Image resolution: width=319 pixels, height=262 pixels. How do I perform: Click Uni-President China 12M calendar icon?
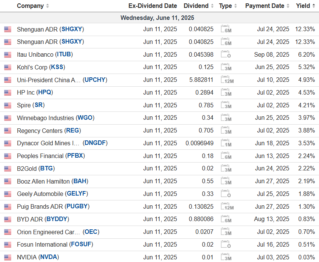click(x=227, y=80)
